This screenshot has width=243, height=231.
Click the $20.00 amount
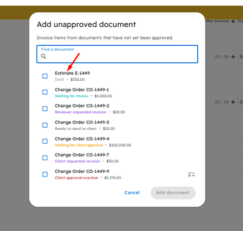[x=119, y=112]
